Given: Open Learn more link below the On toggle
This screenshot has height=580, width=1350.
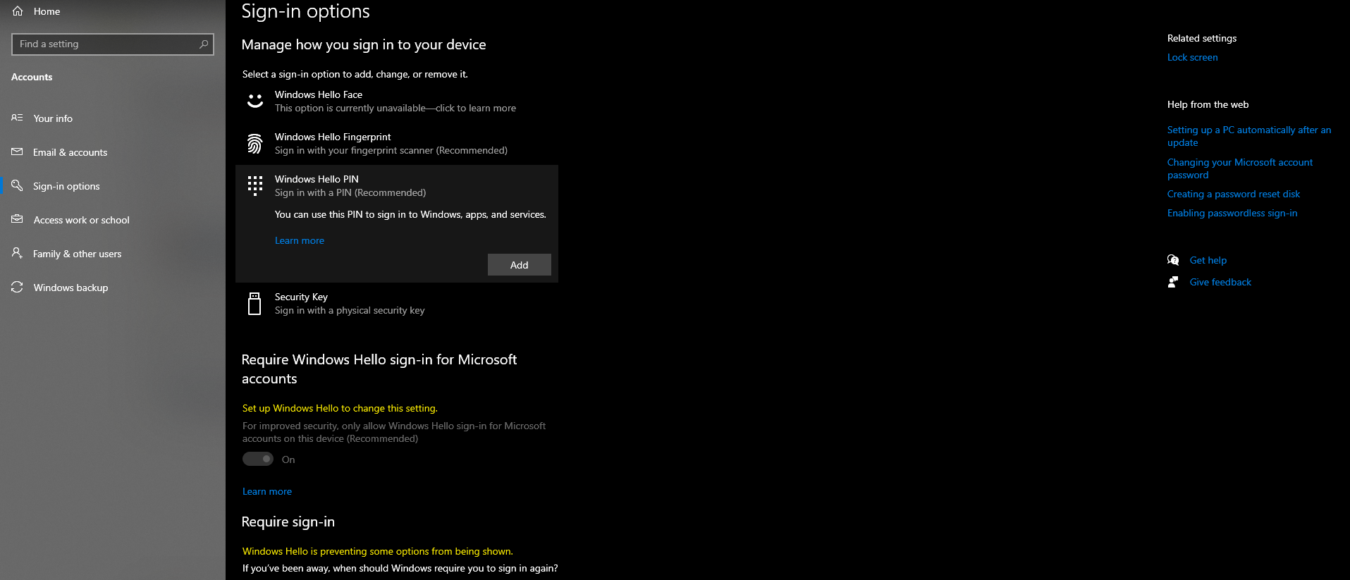Looking at the screenshot, I should point(267,491).
